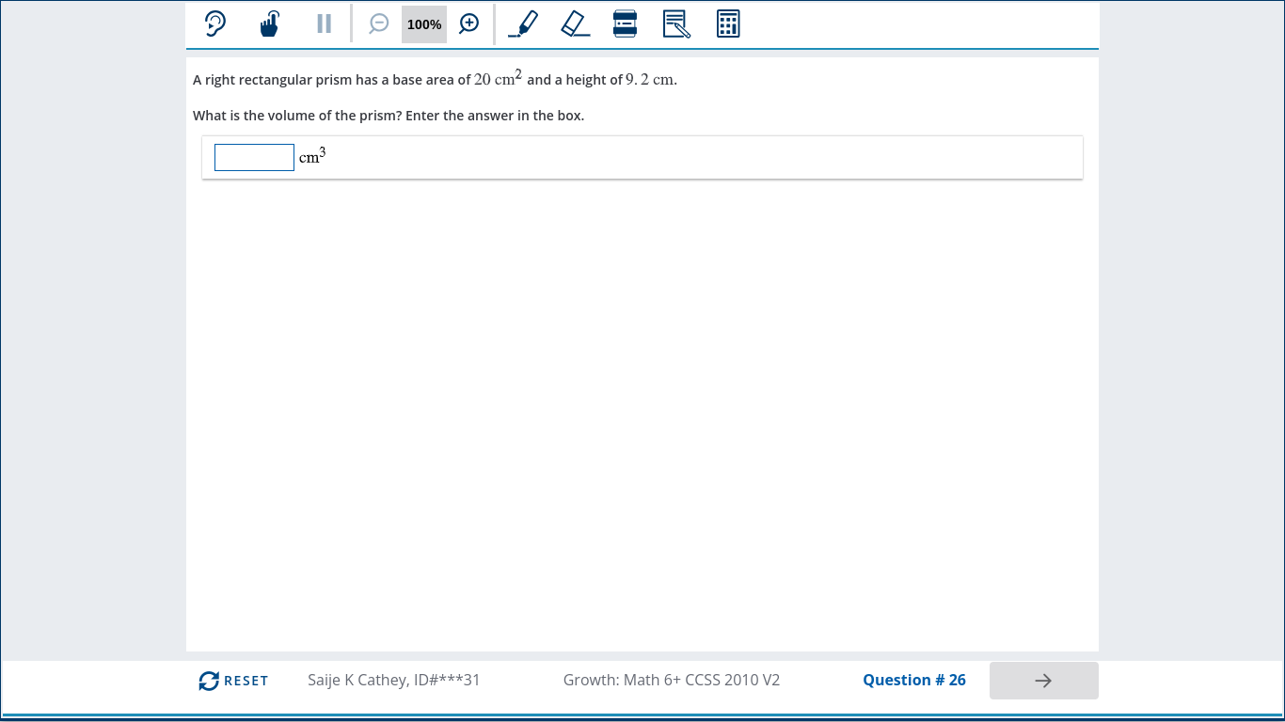The image size is (1285, 722).
Task: Open the notepad tool
Action: click(x=676, y=24)
